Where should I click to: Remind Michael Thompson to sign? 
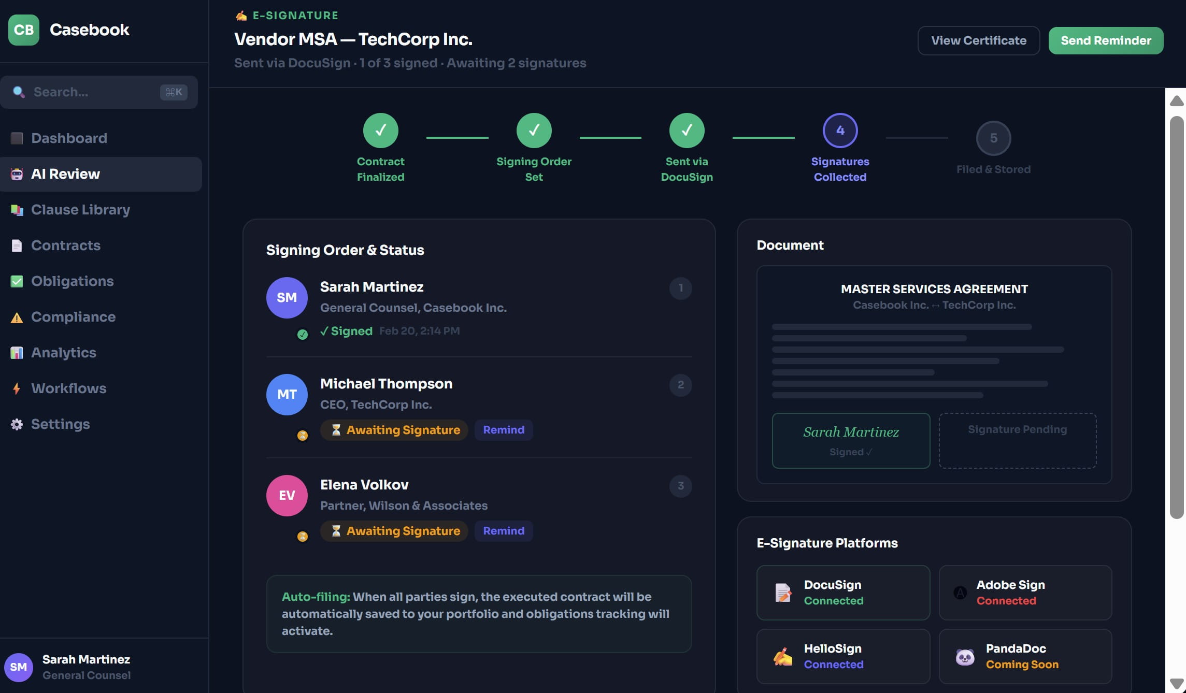click(504, 430)
